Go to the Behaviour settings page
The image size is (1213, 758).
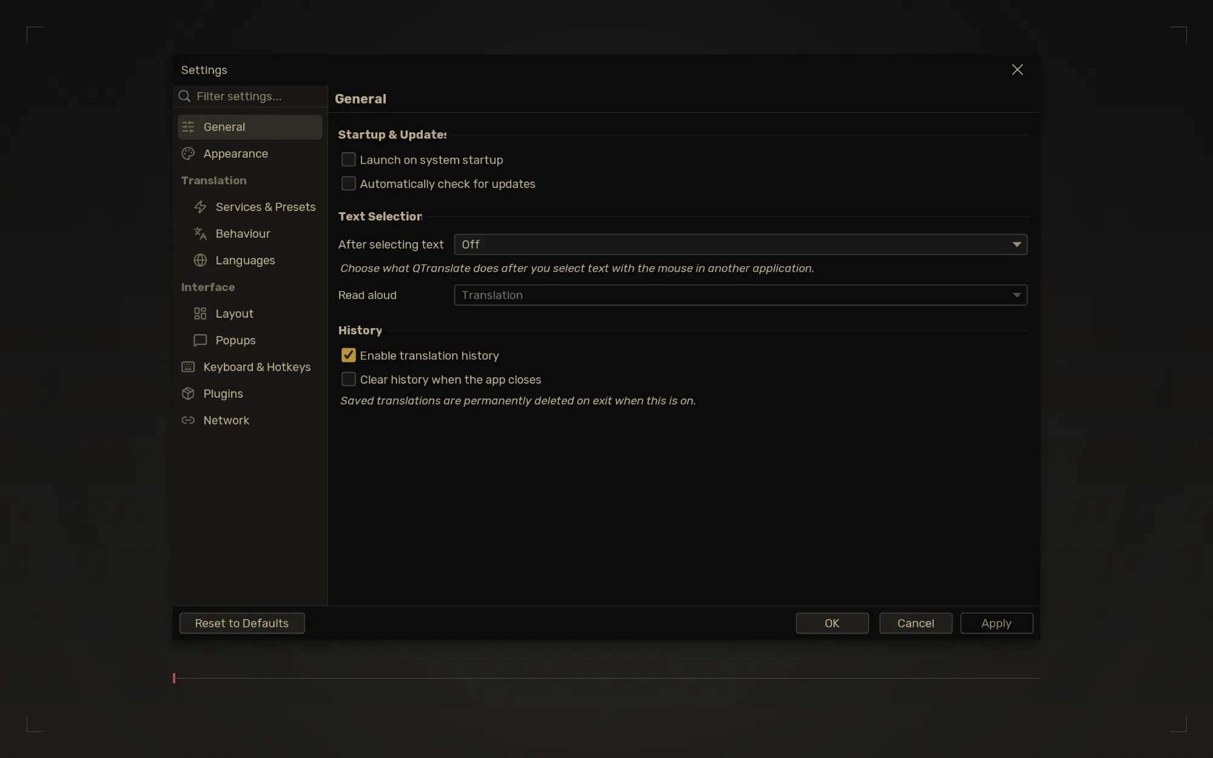(250, 233)
